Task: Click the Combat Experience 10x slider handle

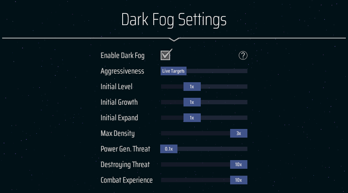Action: (x=238, y=180)
